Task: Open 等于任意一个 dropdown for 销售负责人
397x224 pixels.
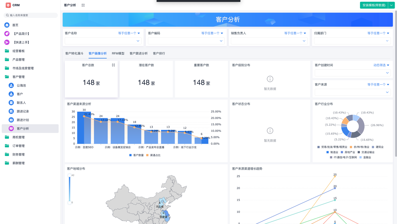Action: click(x=295, y=33)
